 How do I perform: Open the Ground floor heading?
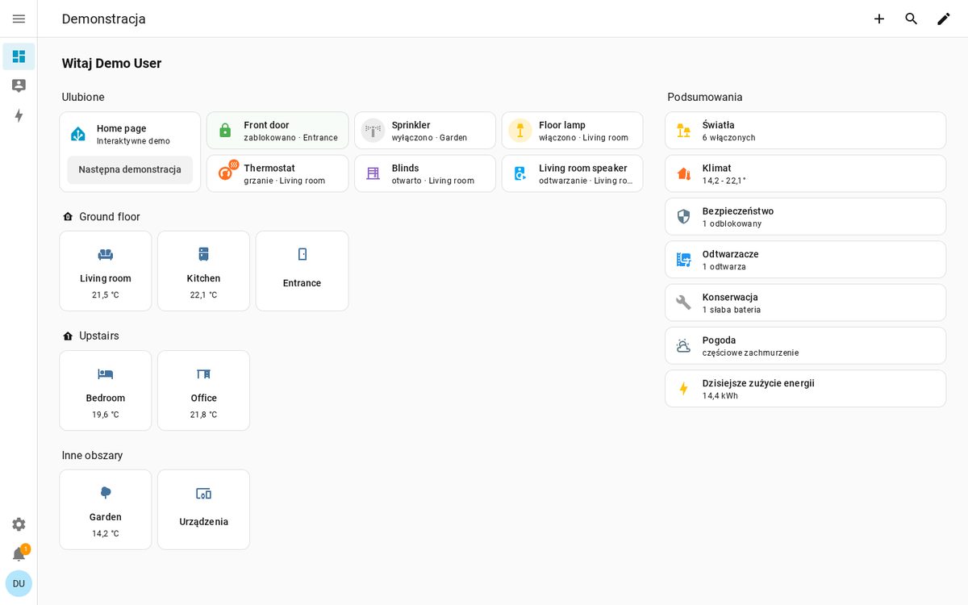[110, 217]
